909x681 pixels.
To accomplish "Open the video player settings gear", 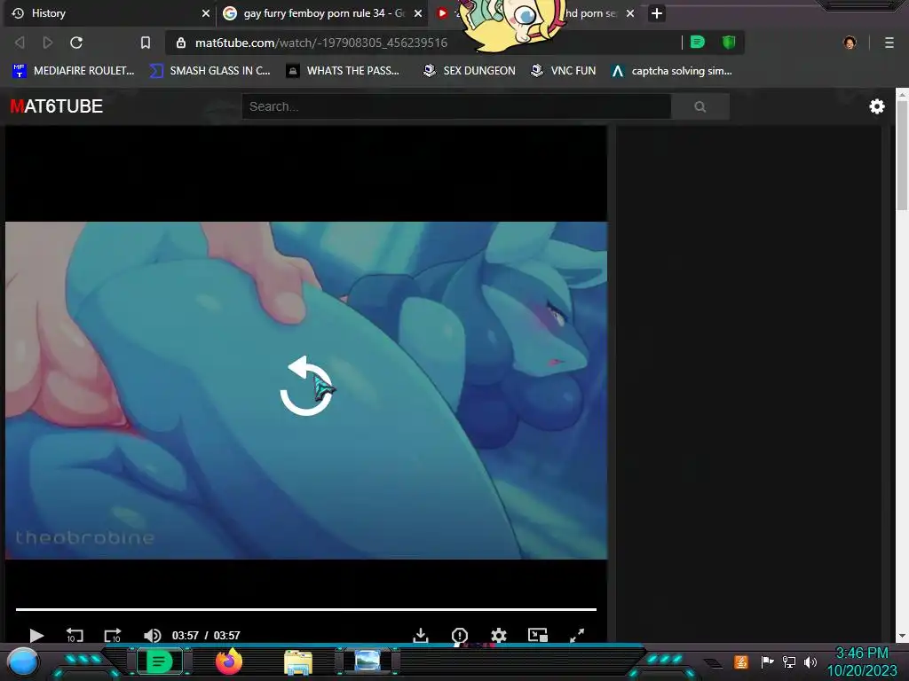I will pyautogui.click(x=499, y=635).
